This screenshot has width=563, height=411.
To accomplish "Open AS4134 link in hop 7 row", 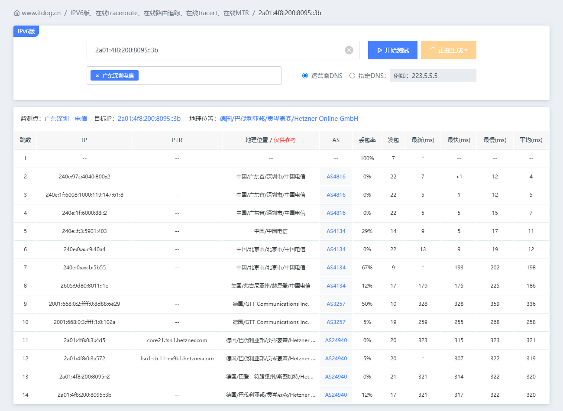I will pyautogui.click(x=336, y=268).
